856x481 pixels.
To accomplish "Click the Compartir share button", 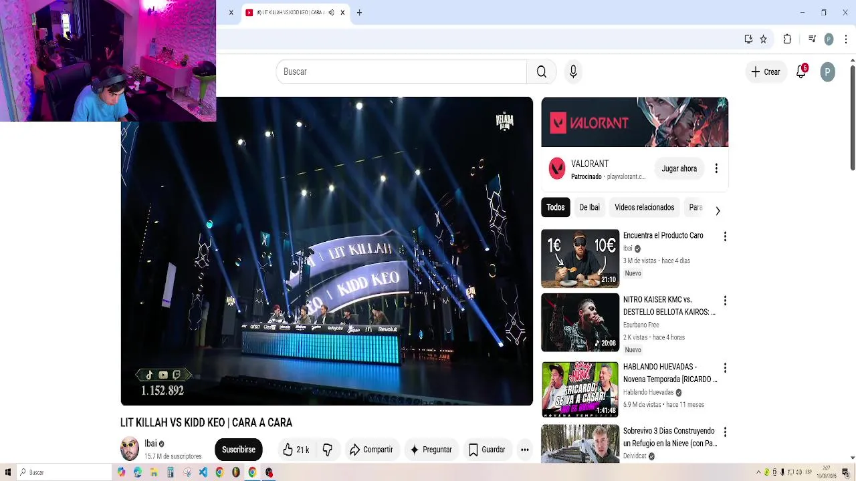I will 371,450.
